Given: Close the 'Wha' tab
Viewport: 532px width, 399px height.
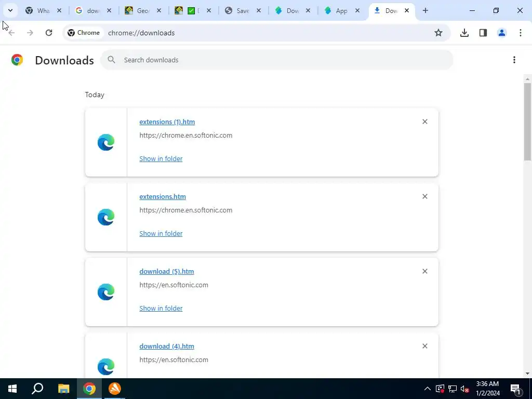Looking at the screenshot, I should click(x=59, y=10).
